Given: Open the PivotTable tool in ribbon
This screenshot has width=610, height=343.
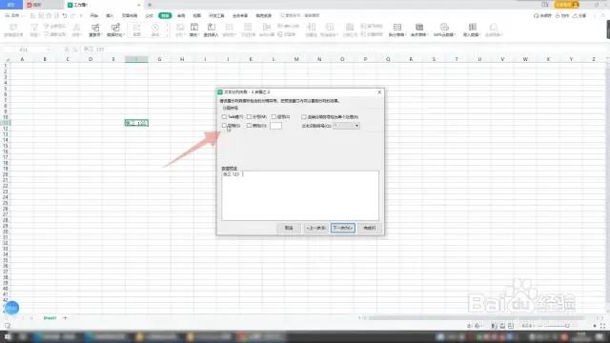Looking at the screenshot, I should 13,30.
